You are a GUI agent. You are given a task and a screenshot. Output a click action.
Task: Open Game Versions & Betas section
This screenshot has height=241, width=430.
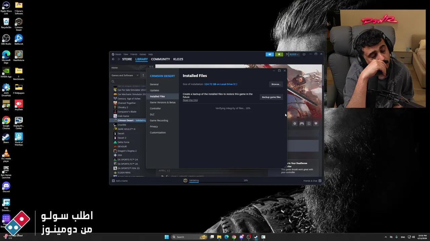[x=163, y=102]
